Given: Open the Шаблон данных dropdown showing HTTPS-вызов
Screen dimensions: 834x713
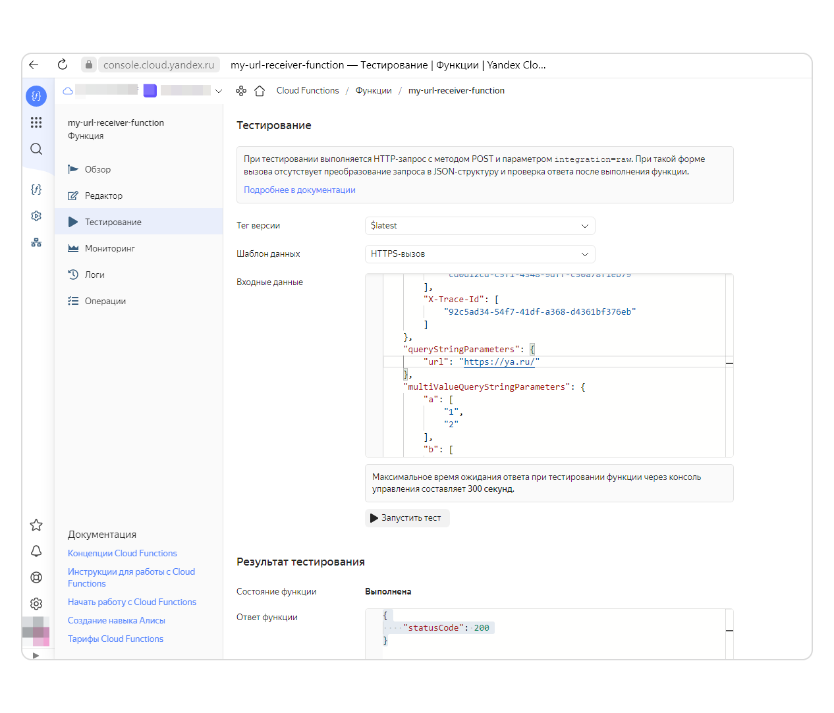Looking at the screenshot, I should [x=480, y=254].
